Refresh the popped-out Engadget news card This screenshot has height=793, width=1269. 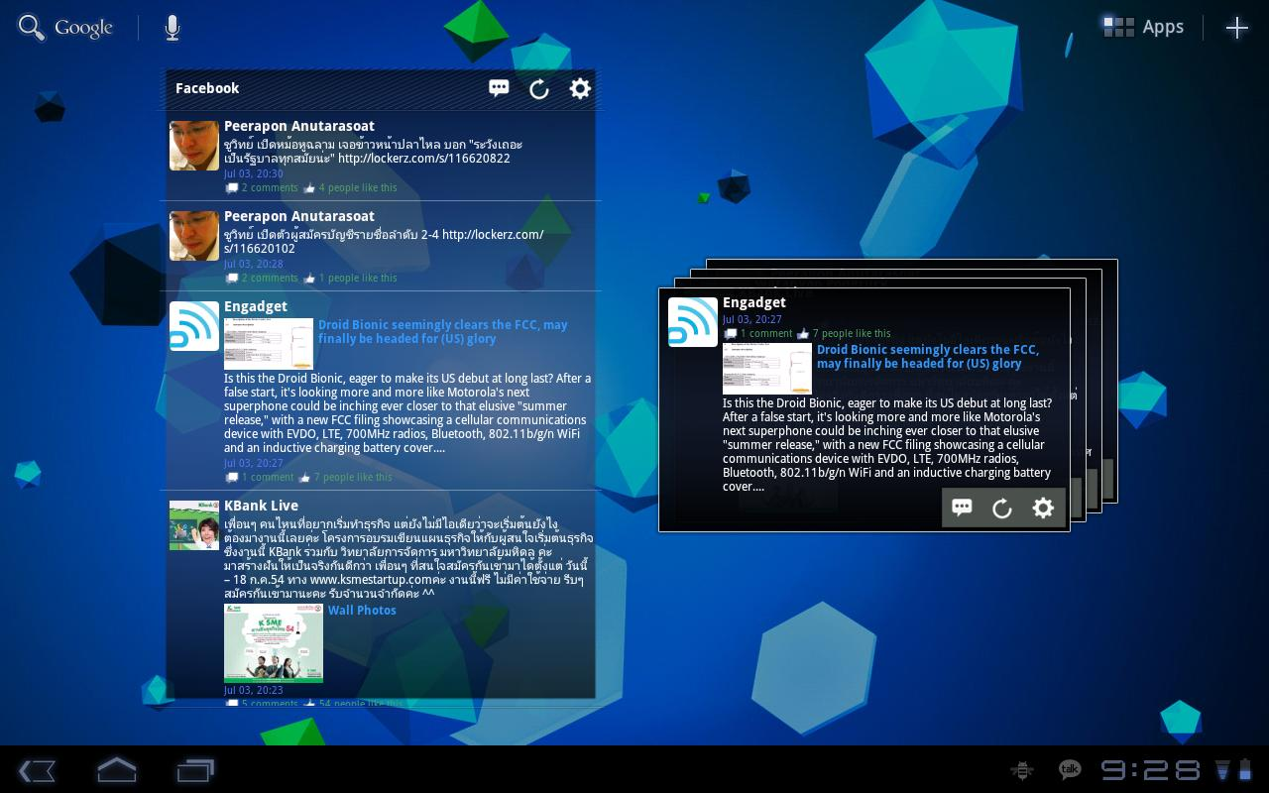tap(1001, 508)
